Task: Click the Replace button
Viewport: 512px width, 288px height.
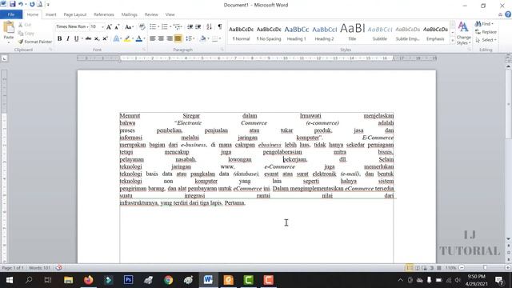Action: pyautogui.click(x=486, y=32)
